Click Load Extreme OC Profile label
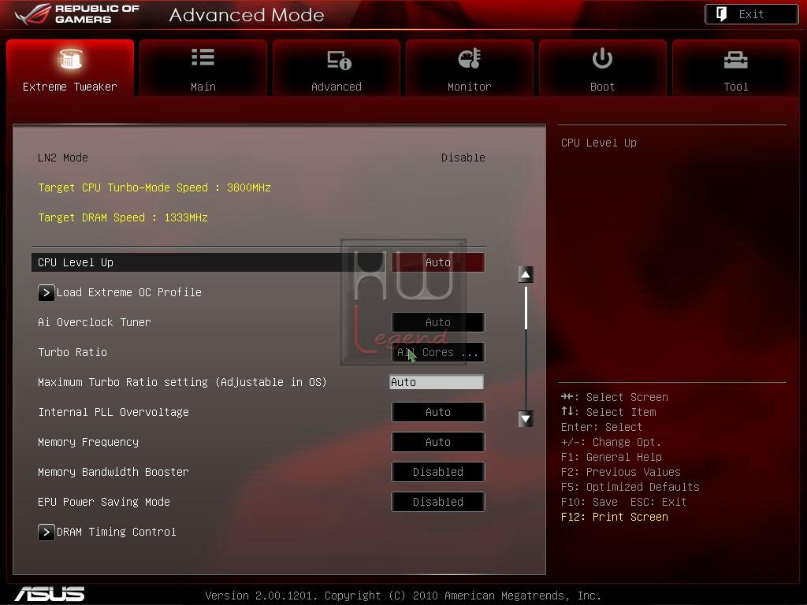 129,292
